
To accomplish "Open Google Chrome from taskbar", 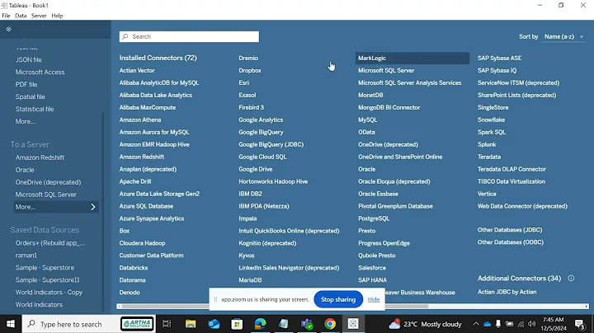I will (x=330, y=324).
